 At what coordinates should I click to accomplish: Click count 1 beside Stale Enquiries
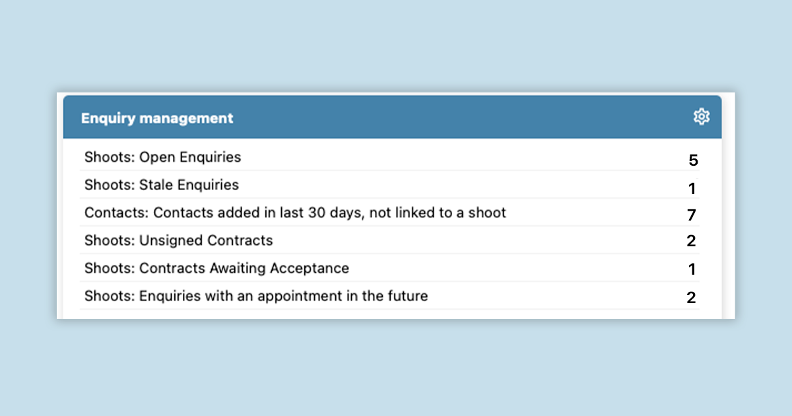point(692,189)
